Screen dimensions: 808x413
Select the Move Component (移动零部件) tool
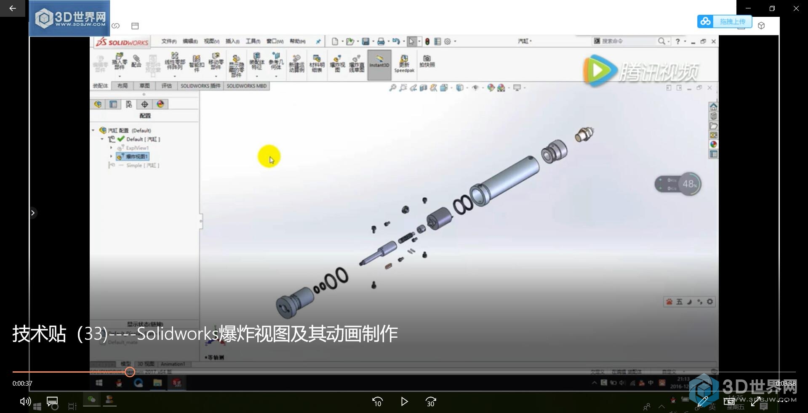pyautogui.click(x=216, y=61)
